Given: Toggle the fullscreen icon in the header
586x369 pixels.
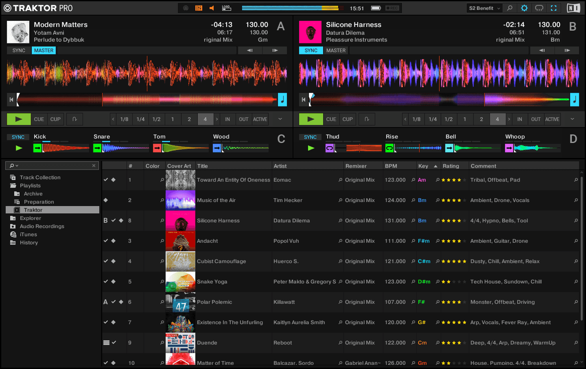Looking at the screenshot, I should point(554,7).
